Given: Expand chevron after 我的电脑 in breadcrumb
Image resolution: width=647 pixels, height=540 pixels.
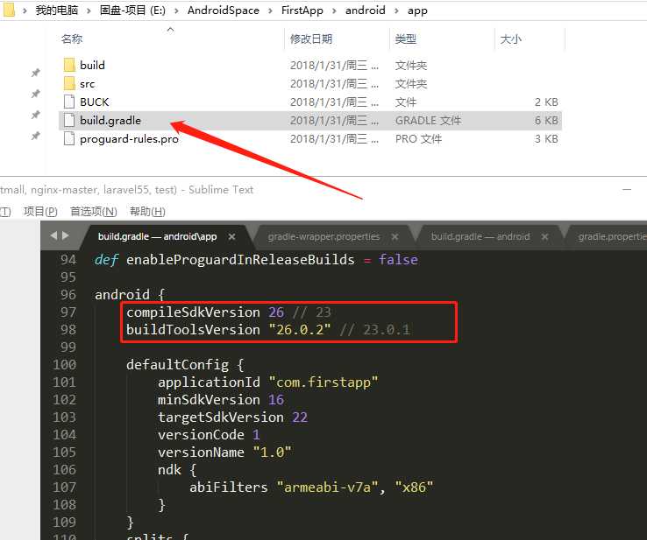Looking at the screenshot, I should point(89,11).
